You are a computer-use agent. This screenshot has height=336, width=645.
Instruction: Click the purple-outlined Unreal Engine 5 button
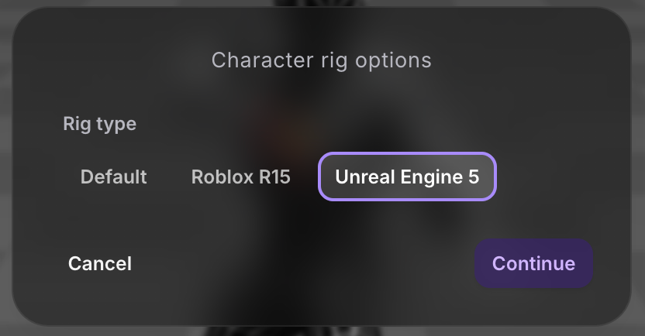coord(407,177)
